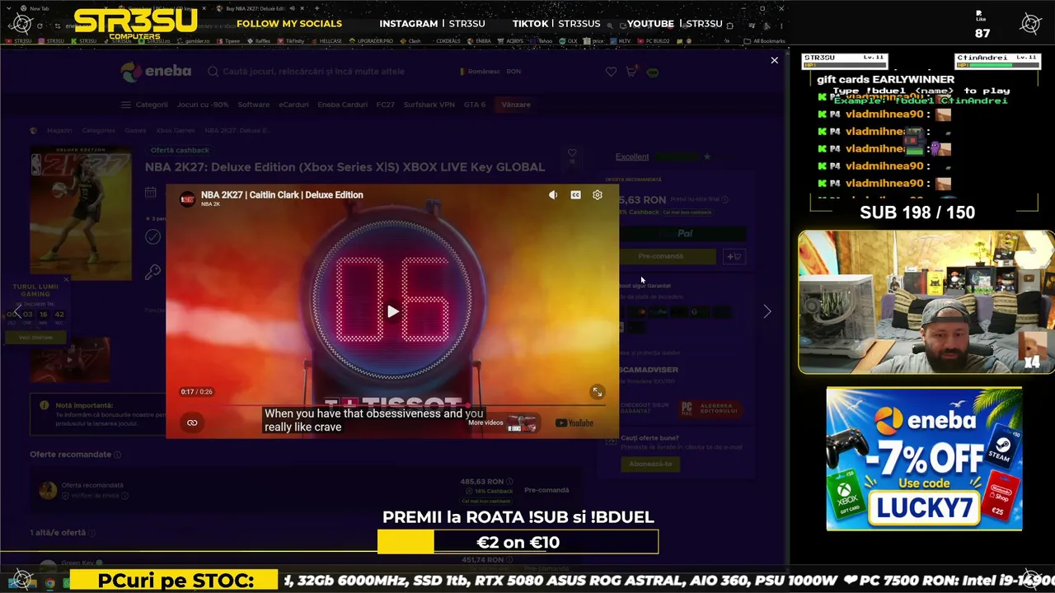Open the More videos panel
The width and height of the screenshot is (1055, 593).
tap(503, 423)
